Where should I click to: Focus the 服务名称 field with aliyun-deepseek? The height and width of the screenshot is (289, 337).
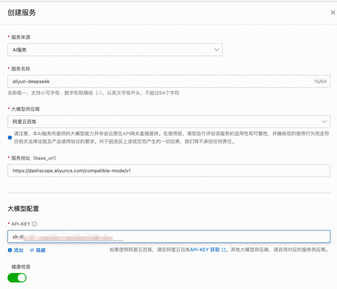(156, 81)
